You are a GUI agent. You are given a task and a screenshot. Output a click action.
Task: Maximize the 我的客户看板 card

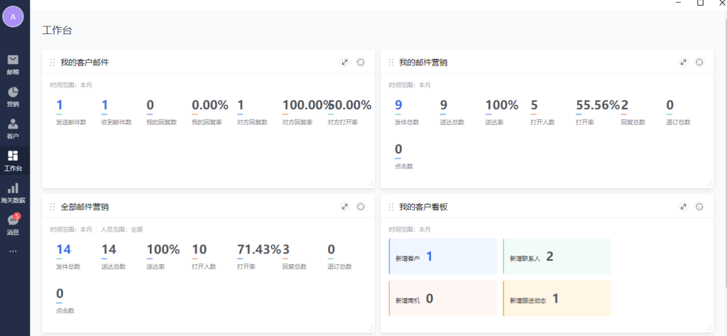683,207
